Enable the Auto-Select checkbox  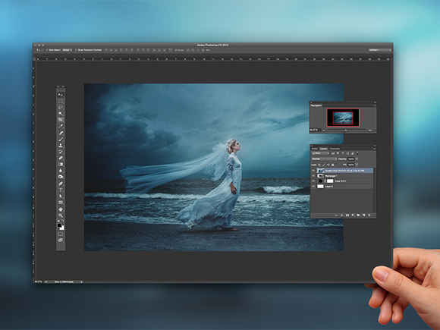click(47, 50)
